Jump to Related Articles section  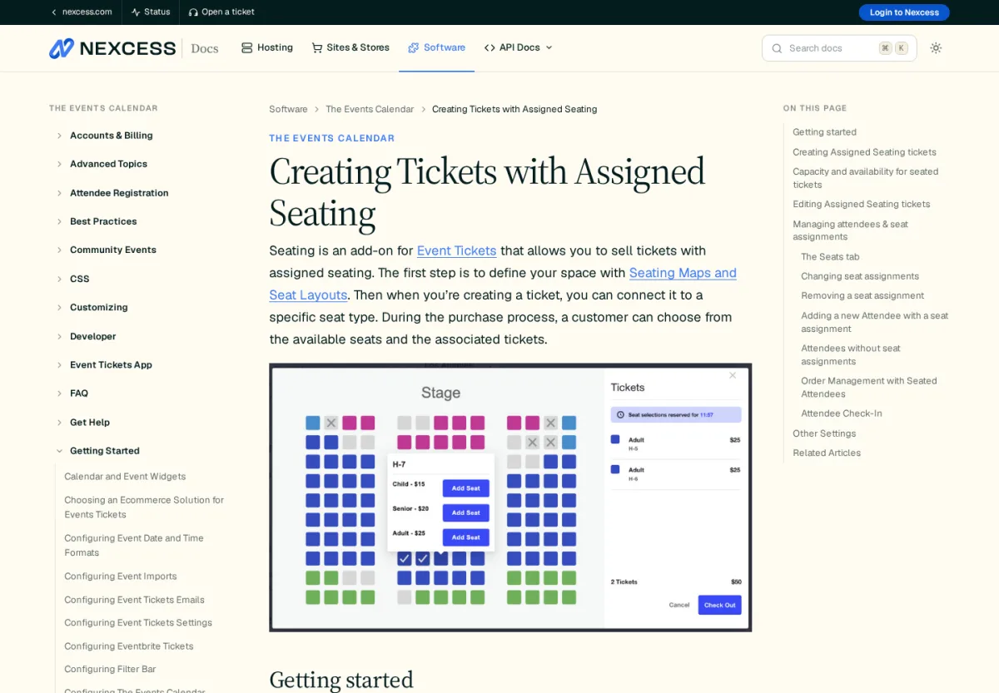tap(827, 453)
